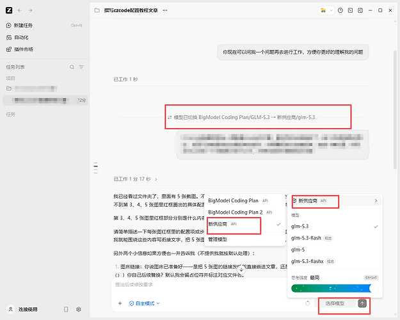This screenshot has width=400, height=320.
Task: Click the 思考强度 最高 label
Action: 305,278
